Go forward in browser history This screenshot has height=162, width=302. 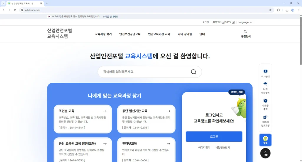[9, 10]
